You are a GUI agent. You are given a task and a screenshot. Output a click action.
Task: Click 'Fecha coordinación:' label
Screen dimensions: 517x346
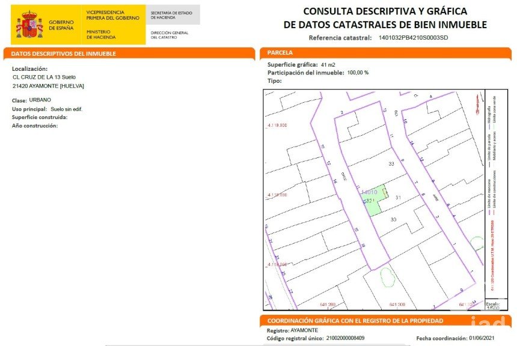tap(442, 338)
